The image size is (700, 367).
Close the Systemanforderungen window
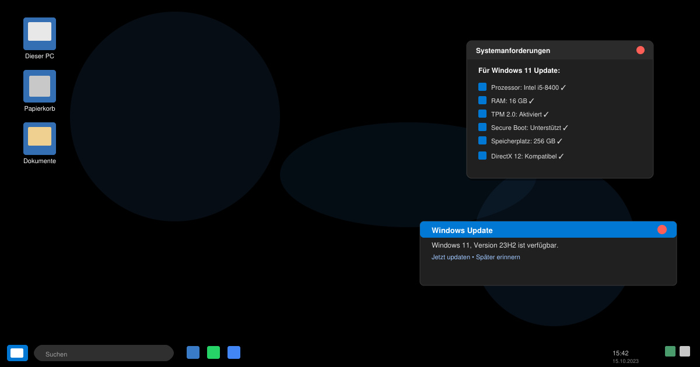click(640, 50)
